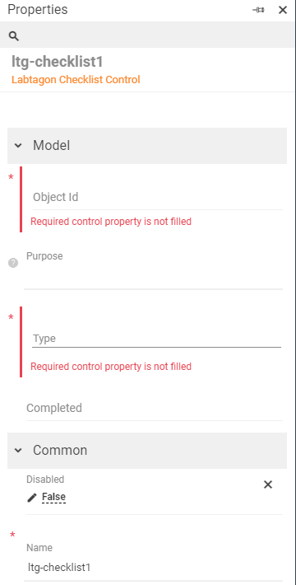Screen dimensions: 296x585
Task: Click the Labtagon Checklist Control label
Action: 76,79
